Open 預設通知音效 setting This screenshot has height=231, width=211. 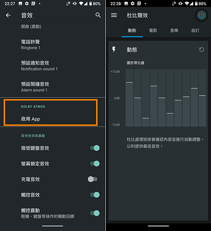click(x=52, y=66)
